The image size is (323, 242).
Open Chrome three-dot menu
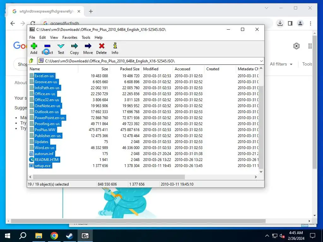pos(310,23)
